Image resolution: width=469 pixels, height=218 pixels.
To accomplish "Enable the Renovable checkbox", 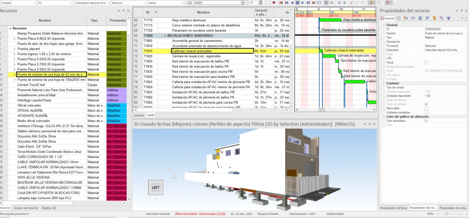I will point(426,108).
